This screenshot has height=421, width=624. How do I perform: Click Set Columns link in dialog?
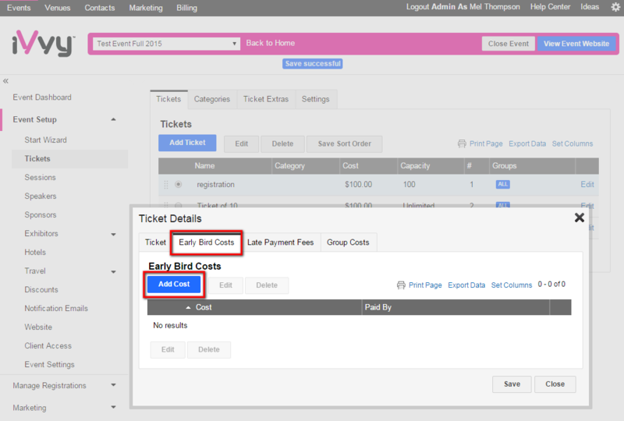click(512, 285)
